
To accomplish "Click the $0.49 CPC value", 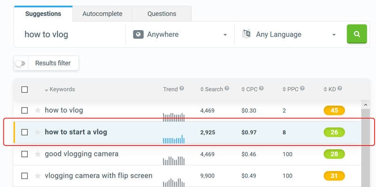I will (249, 176).
